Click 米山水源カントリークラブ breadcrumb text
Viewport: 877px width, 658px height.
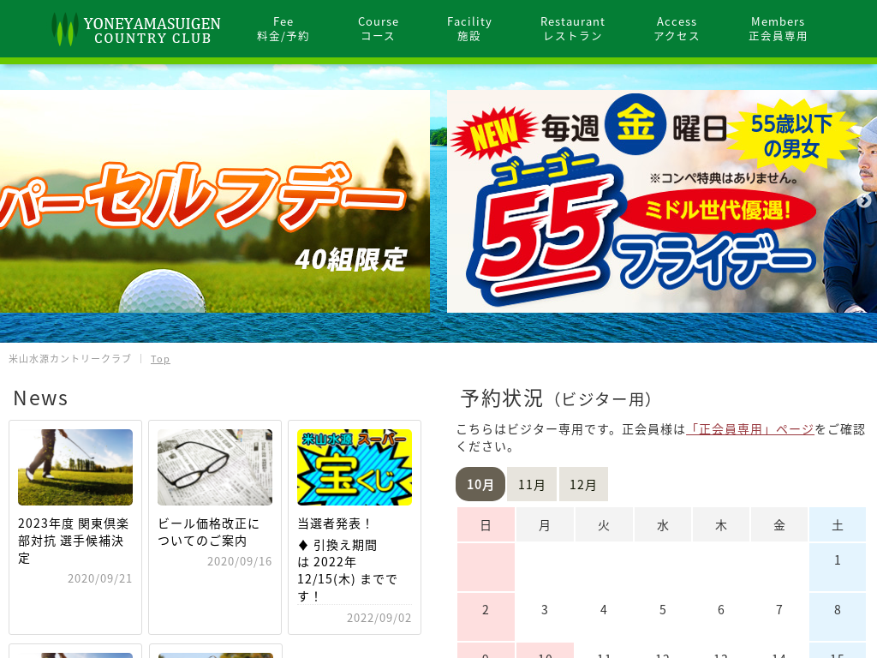pyautogui.click(x=70, y=359)
